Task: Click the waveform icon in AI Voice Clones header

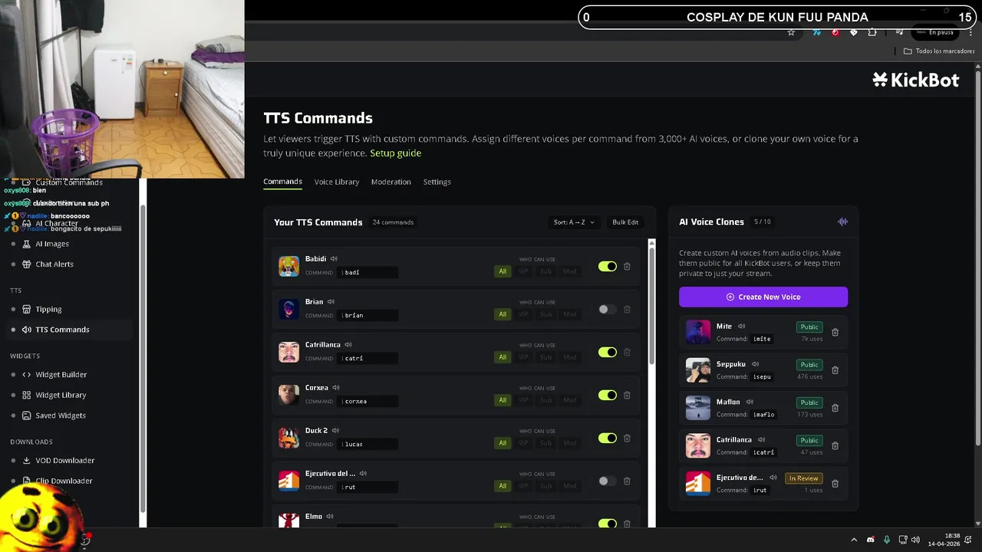Action: [842, 222]
